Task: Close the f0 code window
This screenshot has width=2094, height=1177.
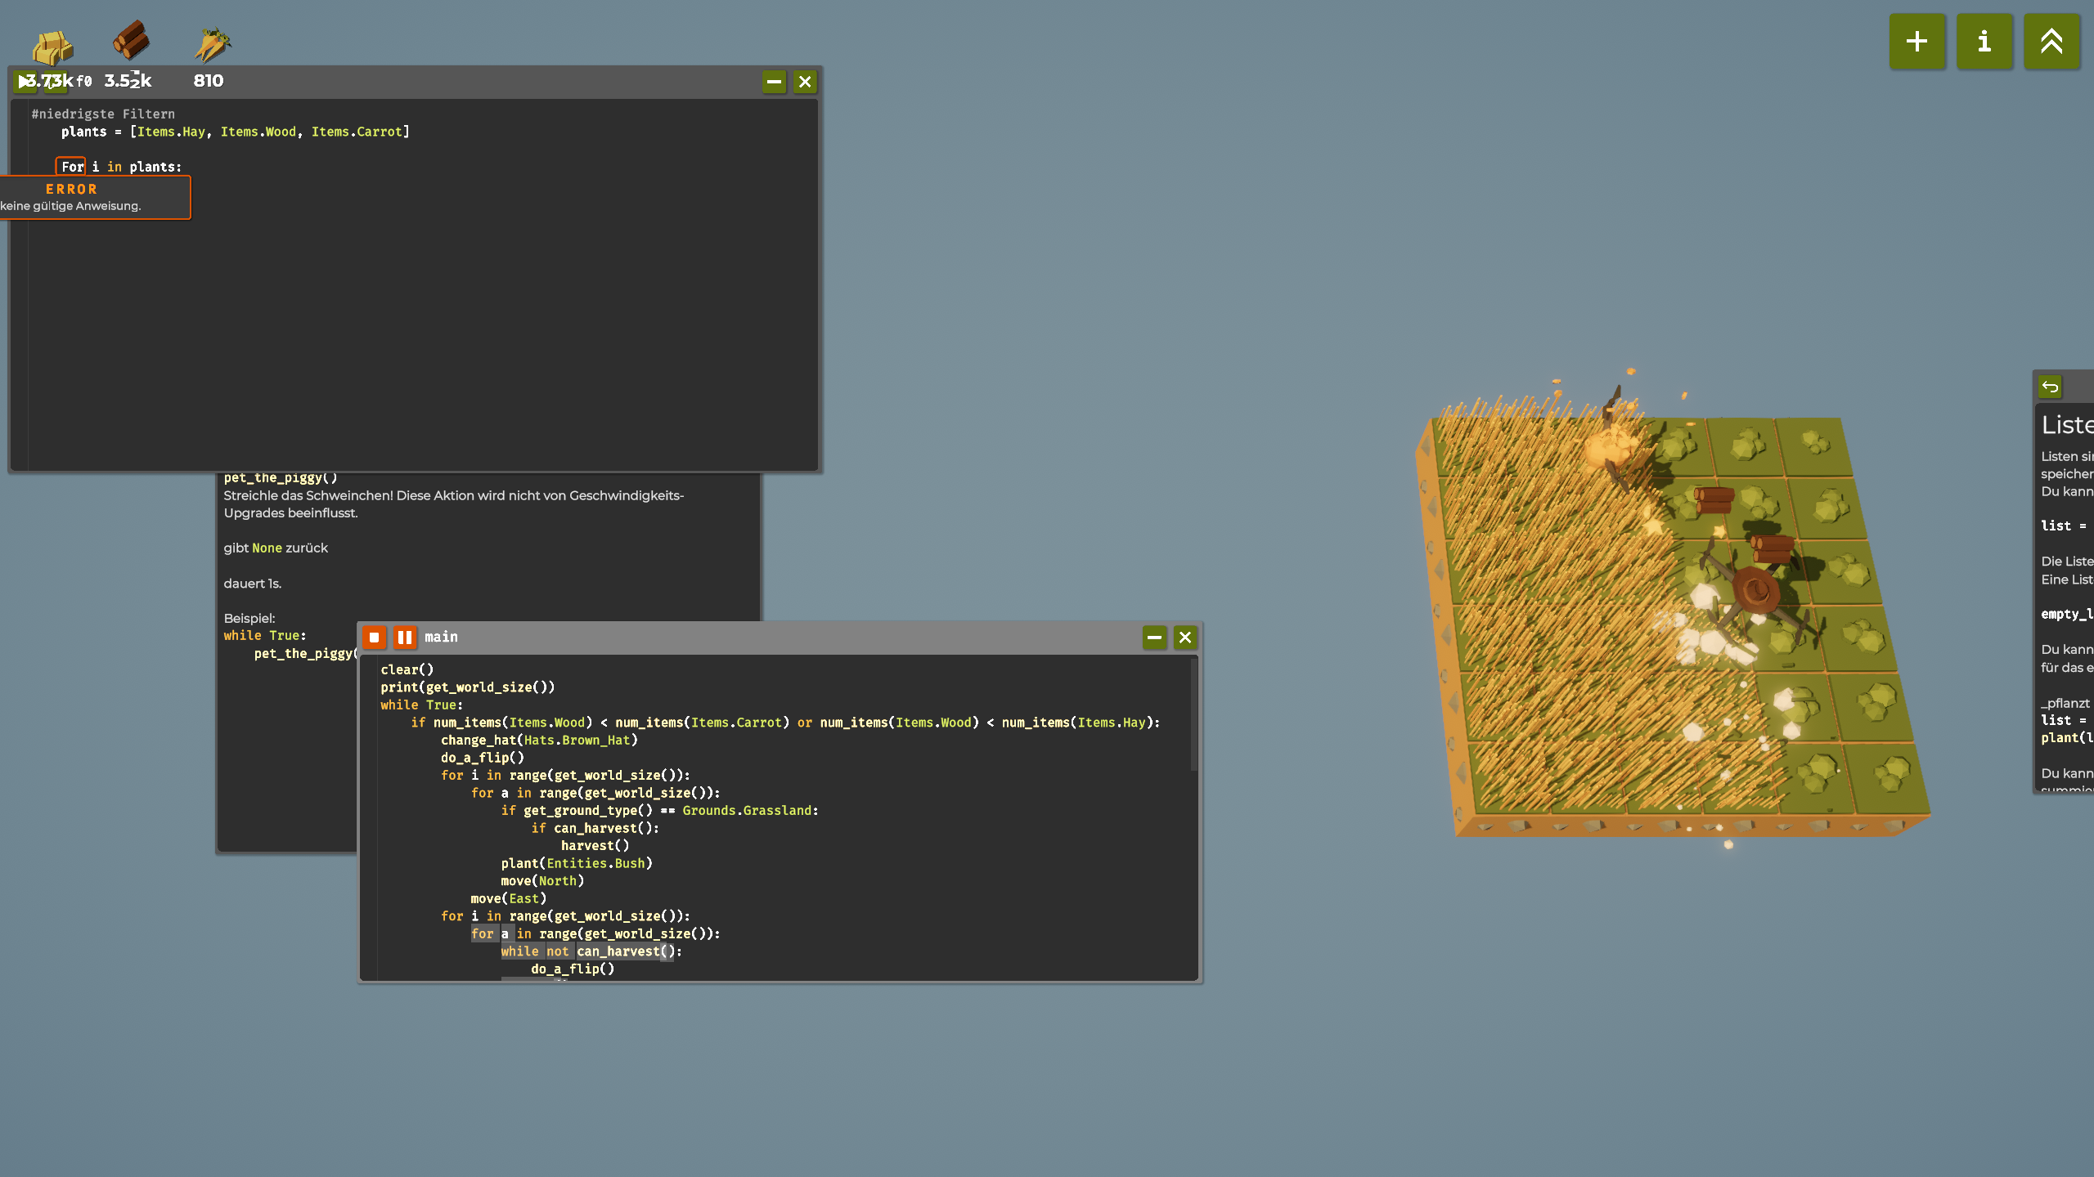Action: pos(805,82)
